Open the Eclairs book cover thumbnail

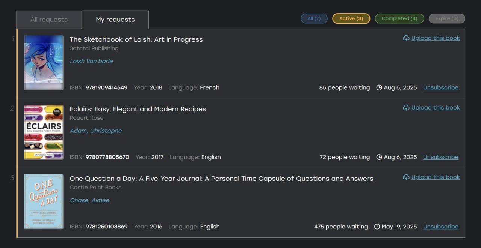tap(44, 132)
